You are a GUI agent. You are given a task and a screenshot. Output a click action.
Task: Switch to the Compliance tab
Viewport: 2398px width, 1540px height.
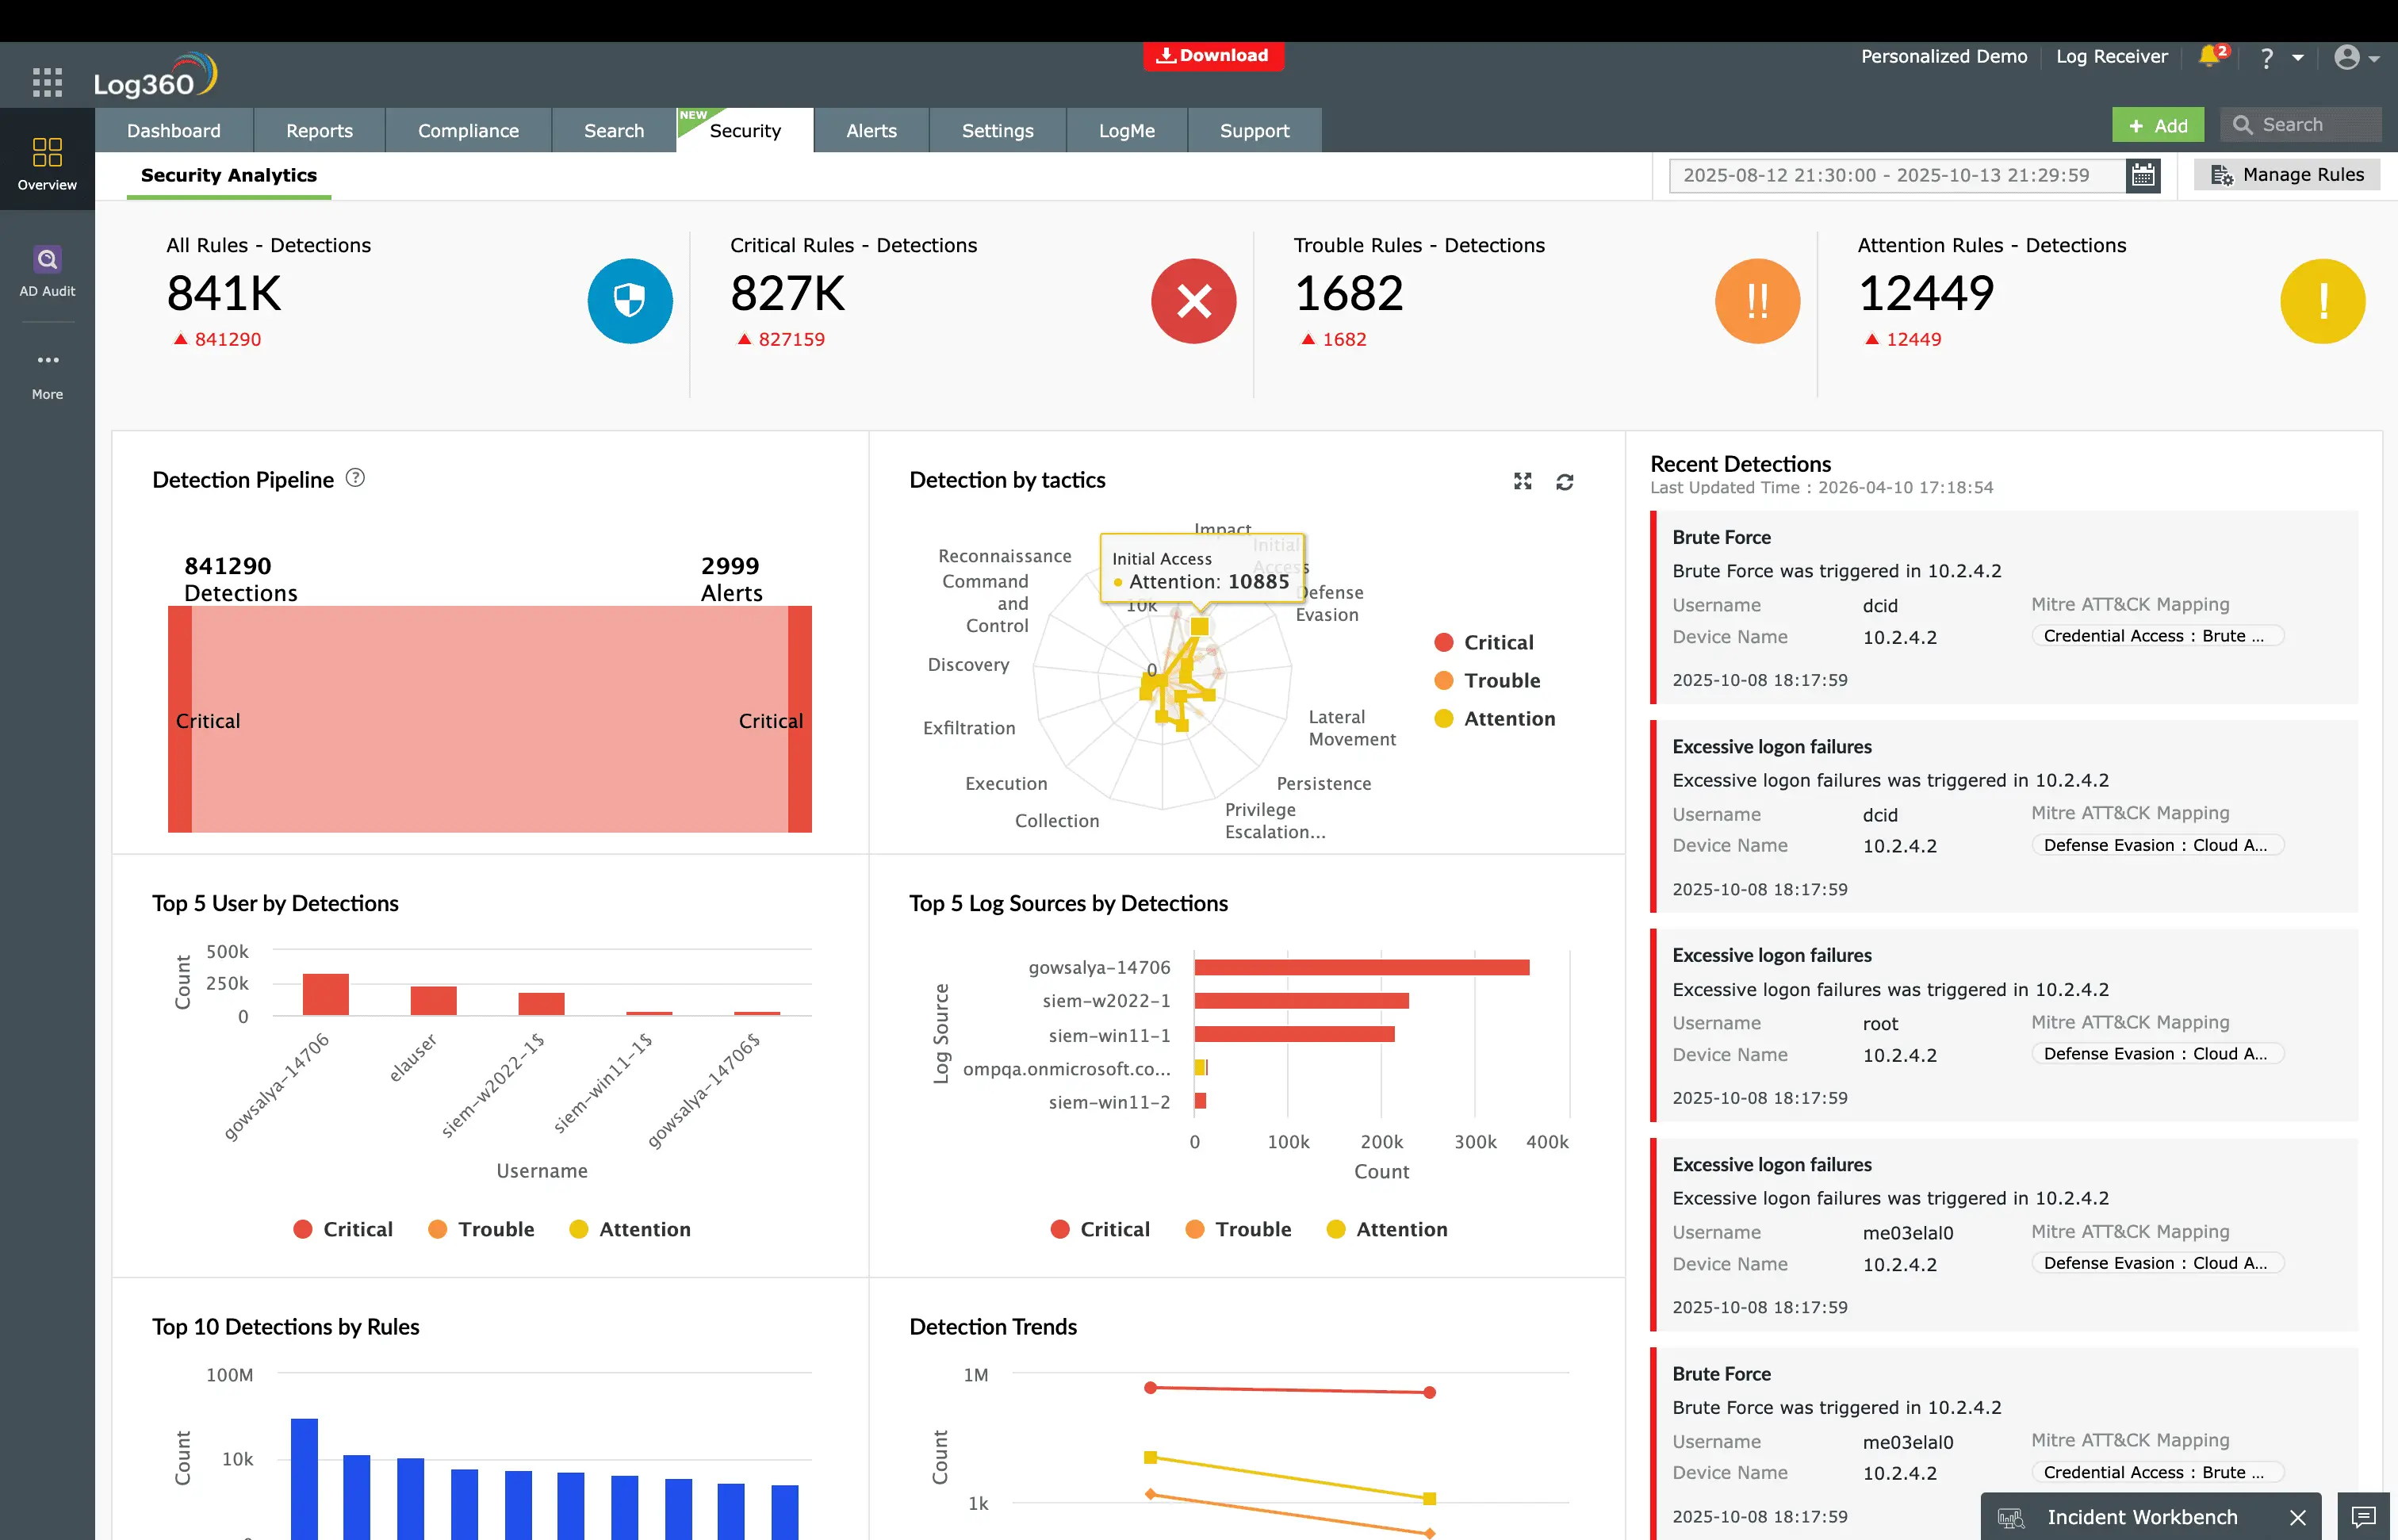468,130
